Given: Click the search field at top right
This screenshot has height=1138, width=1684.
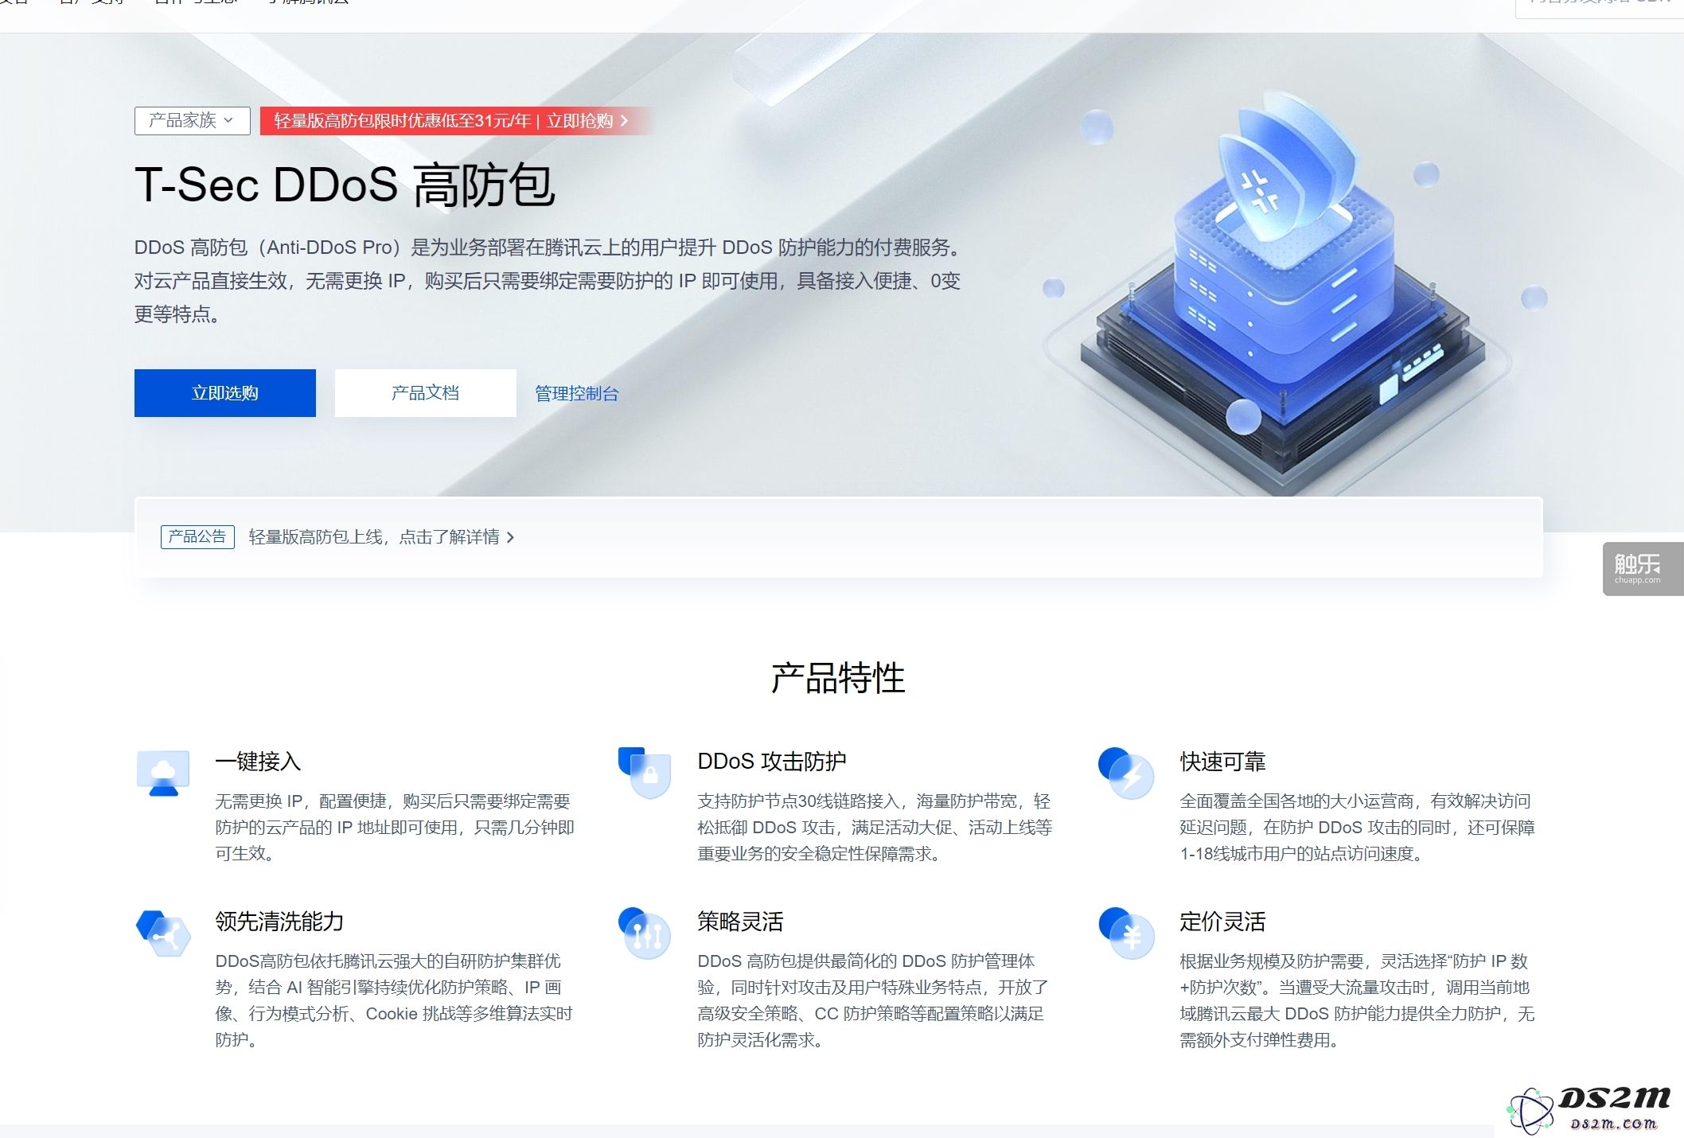Looking at the screenshot, I should pos(1600,8).
